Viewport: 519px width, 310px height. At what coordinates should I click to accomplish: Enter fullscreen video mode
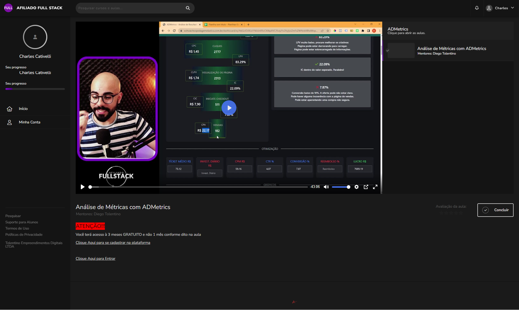(x=375, y=187)
